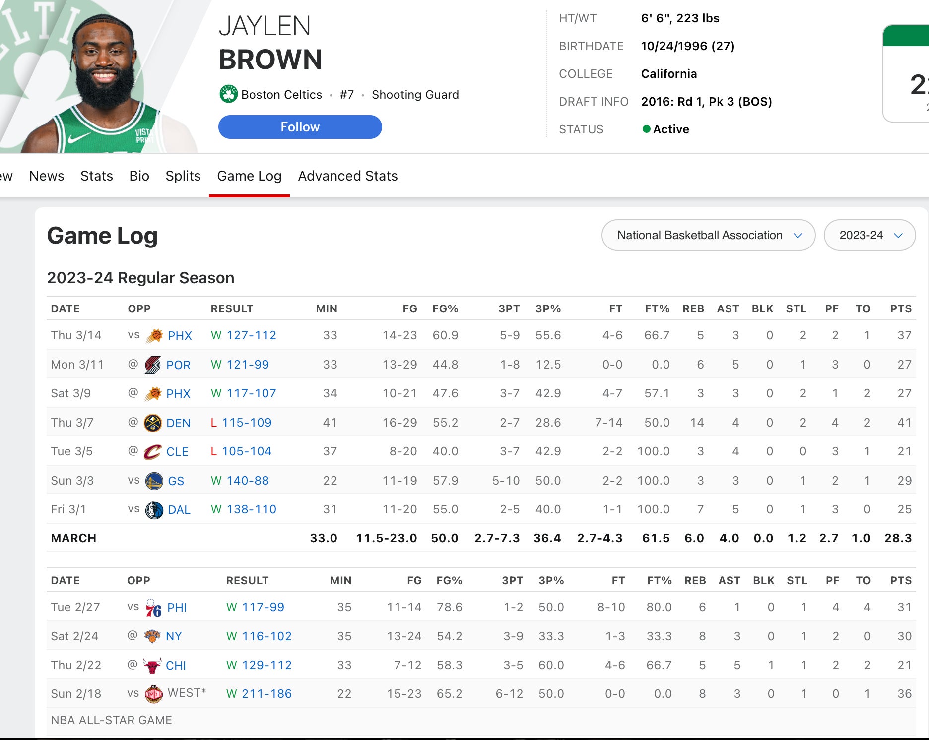Select the Game Log tab
This screenshot has width=929, height=740.
[x=249, y=176]
